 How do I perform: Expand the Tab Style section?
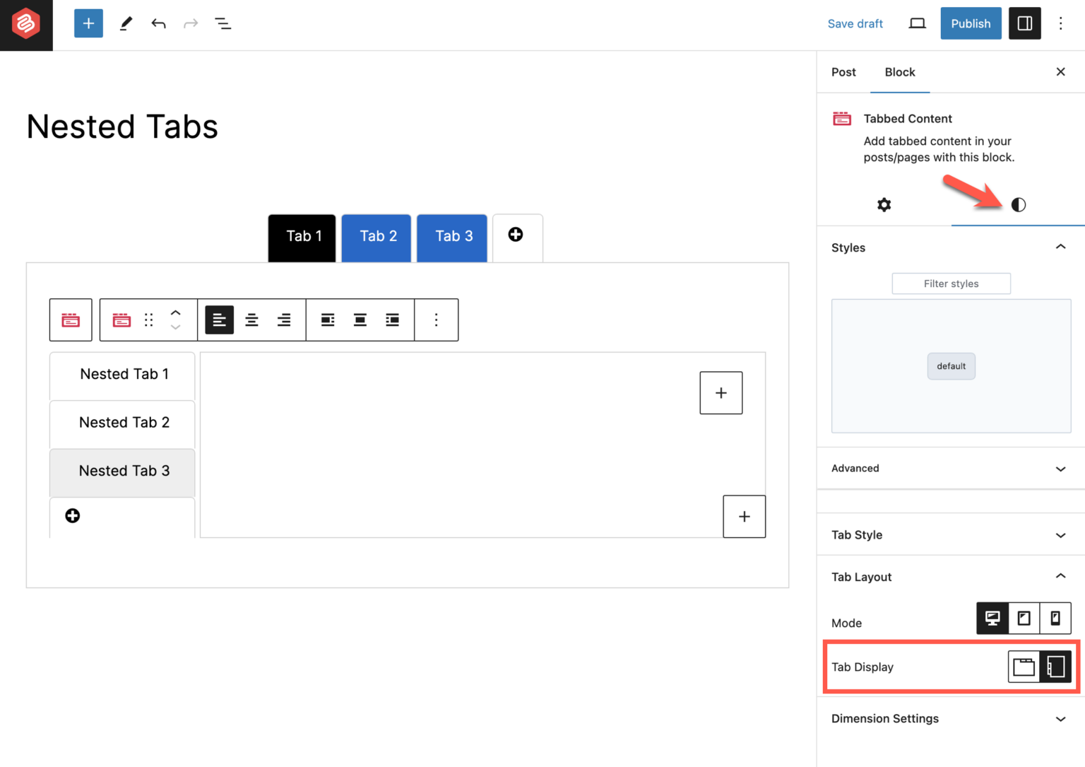click(x=950, y=535)
